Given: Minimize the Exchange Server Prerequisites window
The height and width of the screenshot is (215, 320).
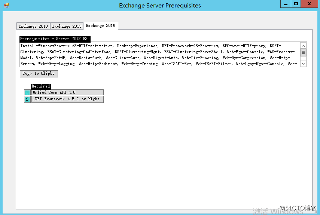Looking at the screenshot, I should click(286, 4).
